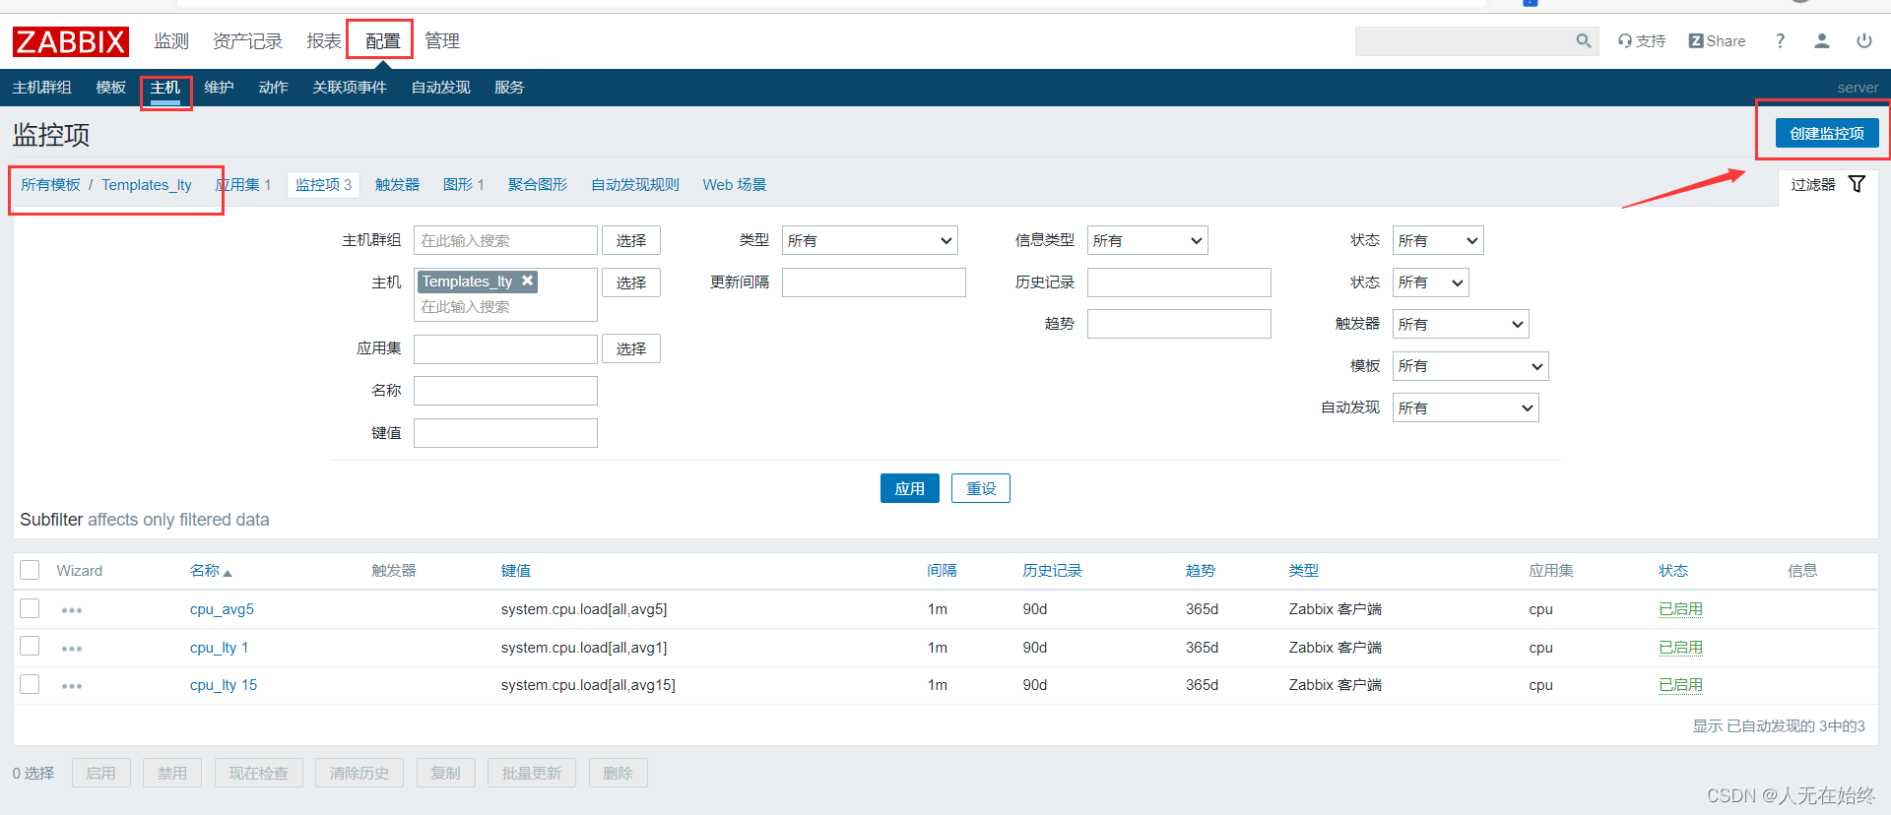The height and width of the screenshot is (815, 1891).
Task: Expand the 模板 filter dropdown
Action: (1470, 366)
